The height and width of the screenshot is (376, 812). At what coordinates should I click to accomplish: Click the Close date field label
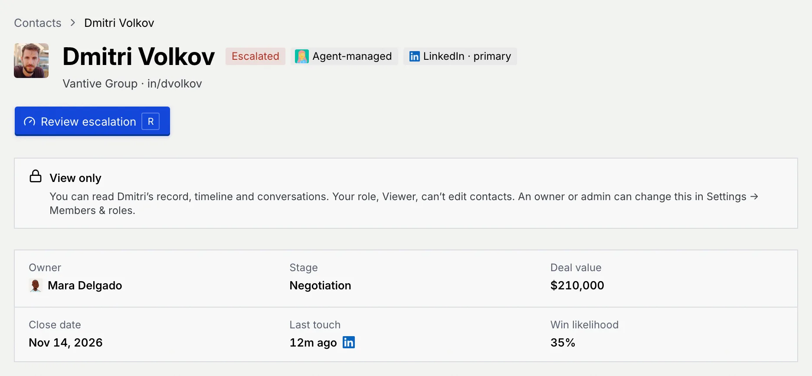[x=55, y=325]
